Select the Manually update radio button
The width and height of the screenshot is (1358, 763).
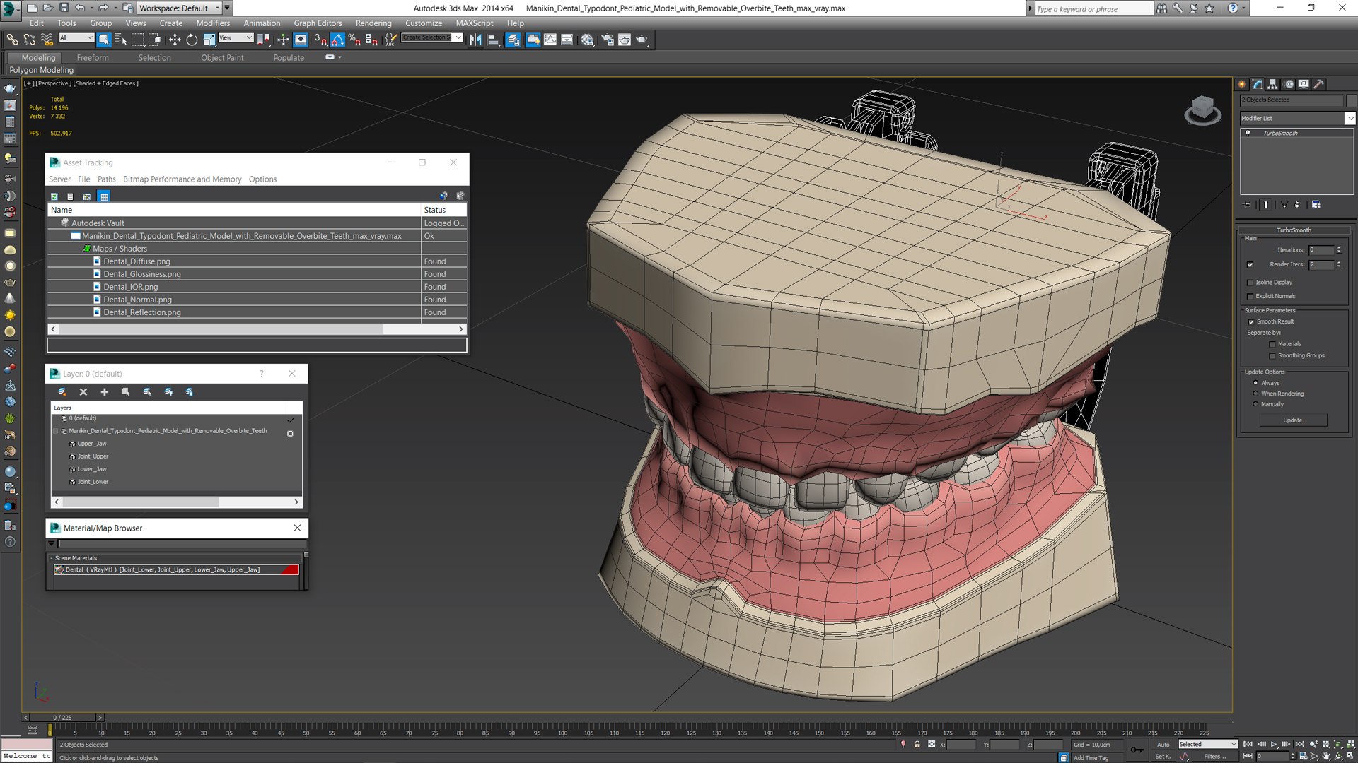[1255, 404]
